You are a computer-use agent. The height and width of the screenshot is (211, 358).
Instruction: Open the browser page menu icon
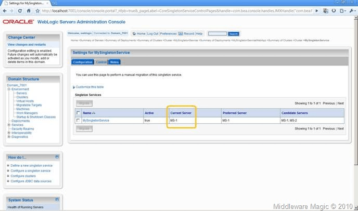tap(342, 11)
